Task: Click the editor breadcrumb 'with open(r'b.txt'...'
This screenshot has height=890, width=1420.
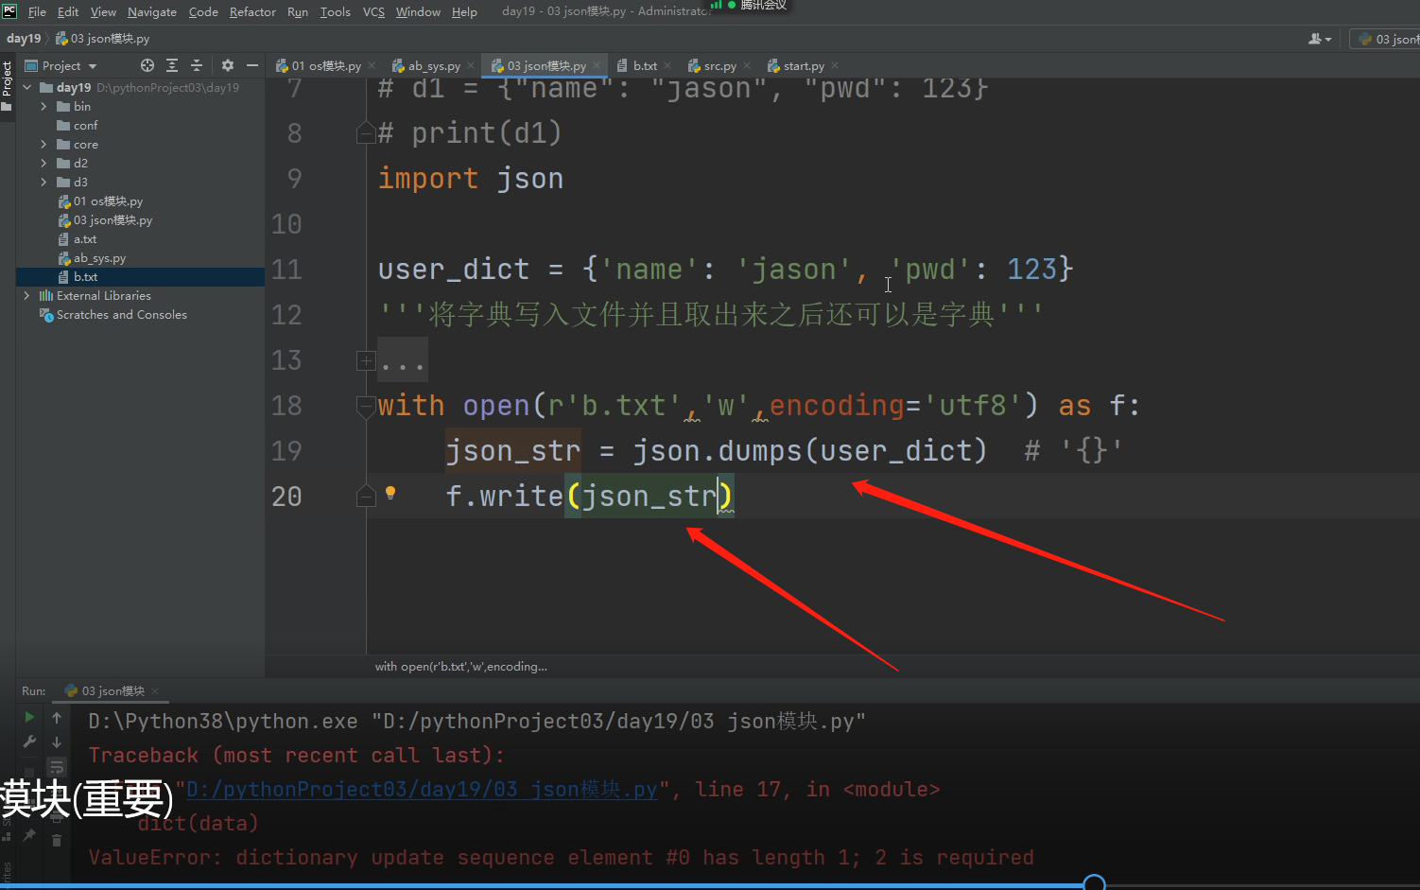Action: [461, 667]
